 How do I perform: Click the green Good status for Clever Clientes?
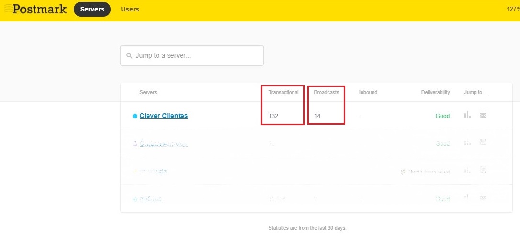pyautogui.click(x=442, y=116)
